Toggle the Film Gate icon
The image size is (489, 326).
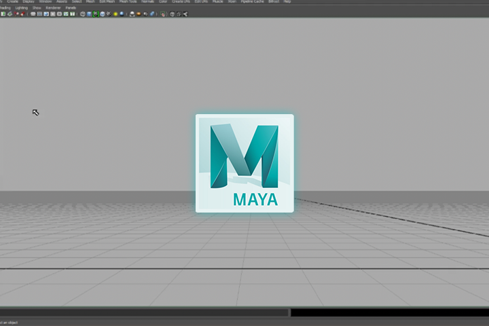tap(39, 14)
